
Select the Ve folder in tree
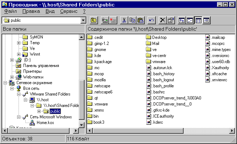click(x=32, y=48)
